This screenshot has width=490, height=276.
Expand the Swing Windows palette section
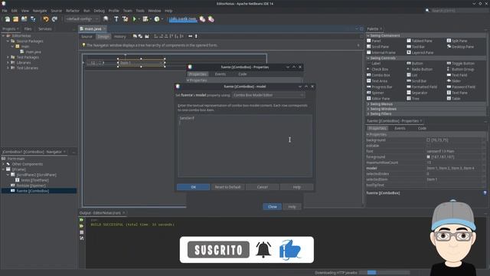368,109
